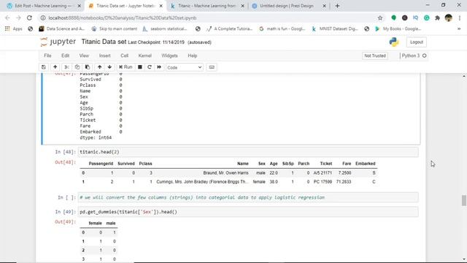Rename the Titanic Data set notebook title
The width and height of the screenshot is (467, 263).
[x=104, y=42]
